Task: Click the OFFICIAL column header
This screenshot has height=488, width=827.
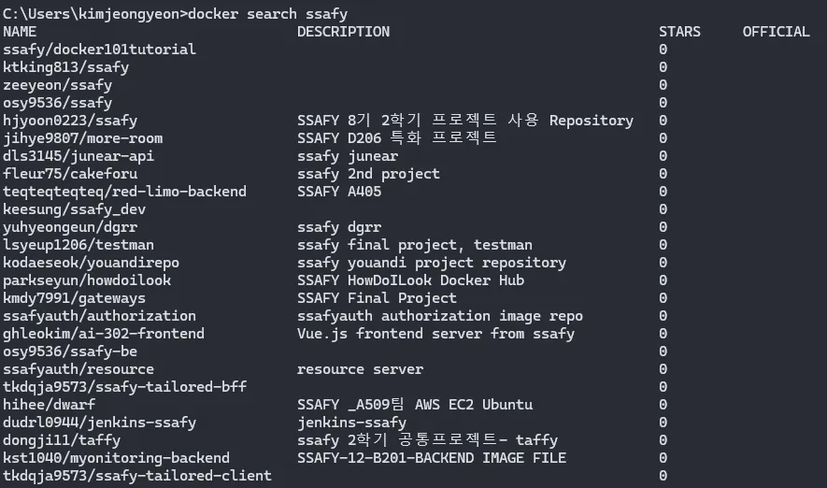Action: coord(776,32)
